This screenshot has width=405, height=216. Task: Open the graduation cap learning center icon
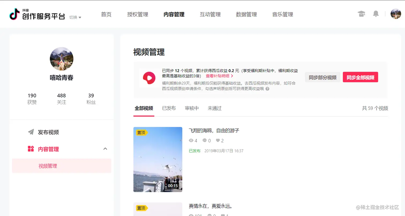362,14
